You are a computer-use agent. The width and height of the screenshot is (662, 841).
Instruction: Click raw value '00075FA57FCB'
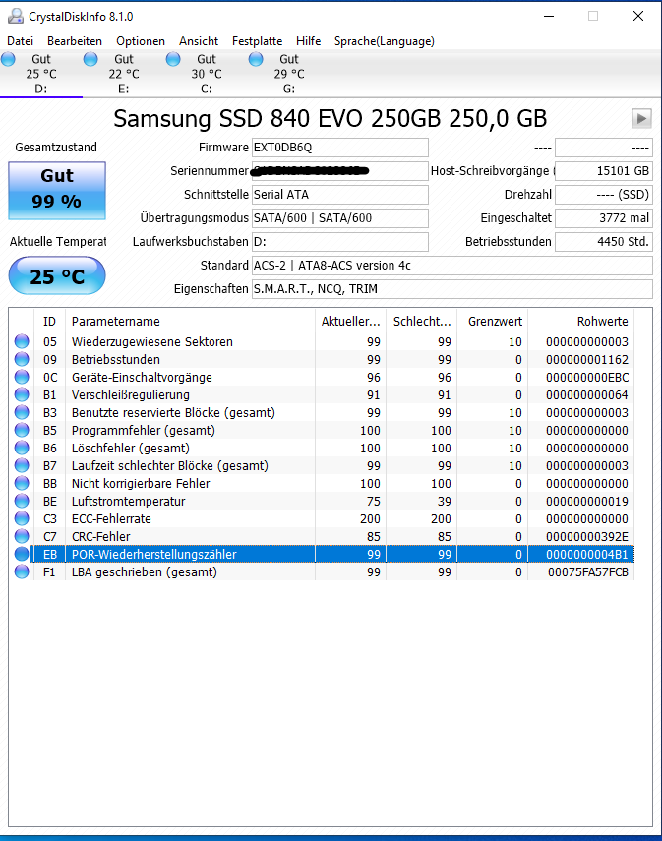588,572
